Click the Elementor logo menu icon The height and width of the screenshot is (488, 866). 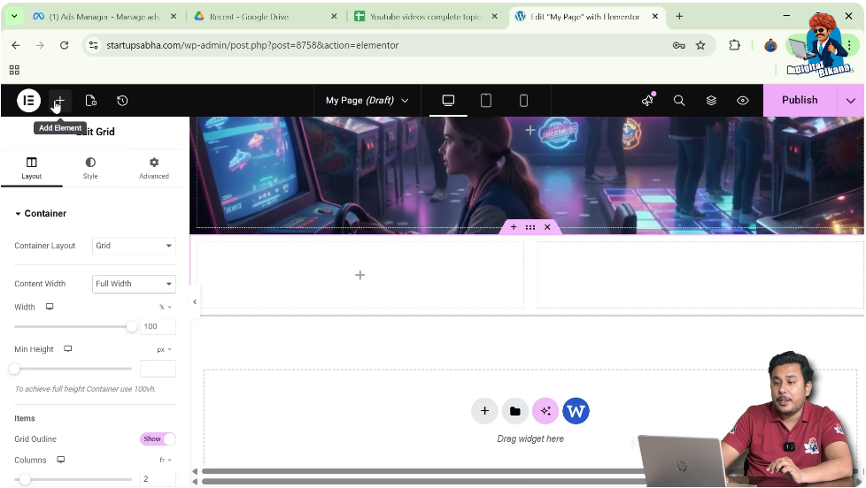[28, 101]
